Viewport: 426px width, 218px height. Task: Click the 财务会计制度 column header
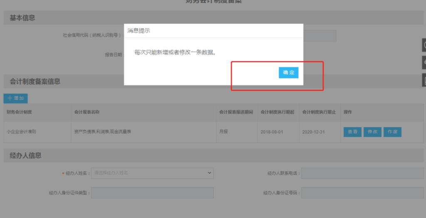[19, 112]
